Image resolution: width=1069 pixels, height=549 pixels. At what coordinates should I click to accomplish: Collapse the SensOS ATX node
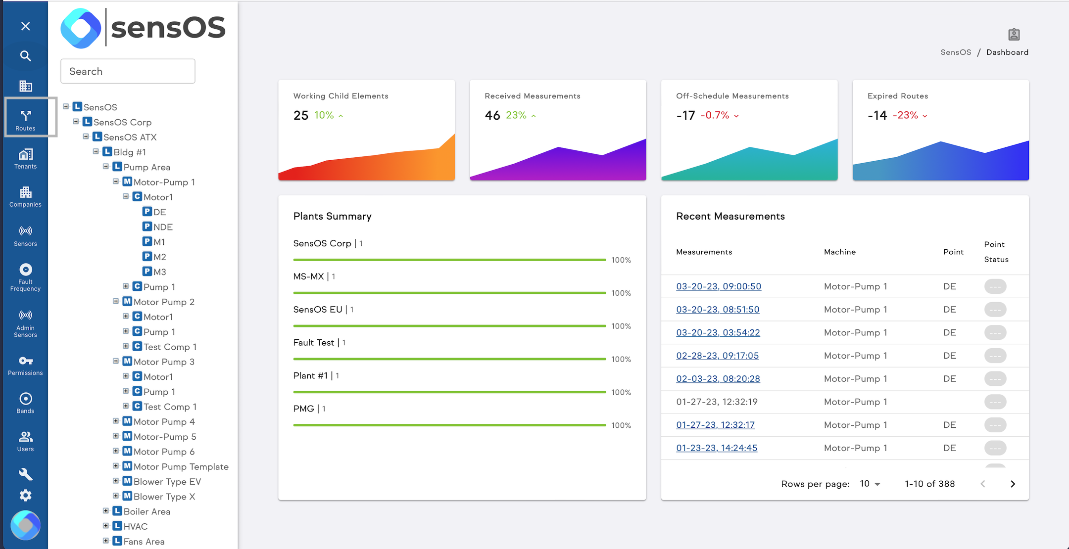point(86,136)
